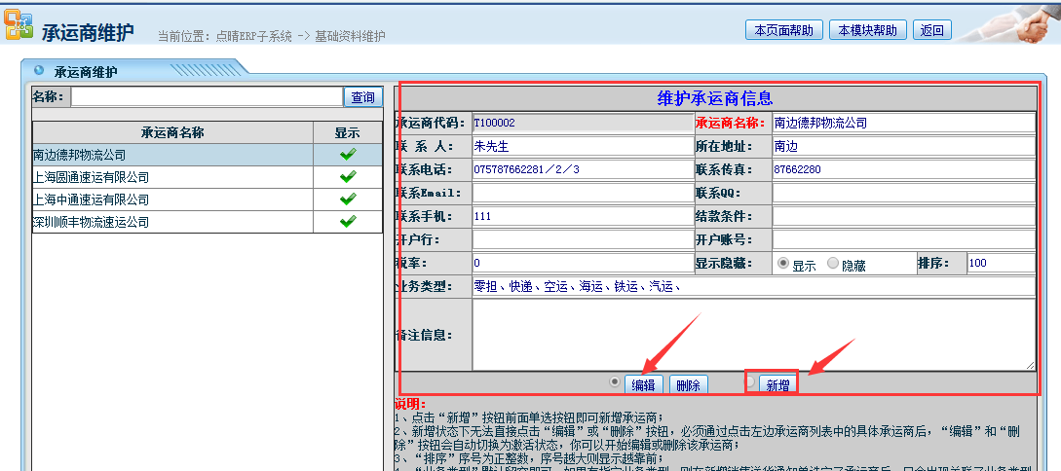Click the 备注信息 text area
The width and height of the screenshot is (1061, 471).
point(752,334)
